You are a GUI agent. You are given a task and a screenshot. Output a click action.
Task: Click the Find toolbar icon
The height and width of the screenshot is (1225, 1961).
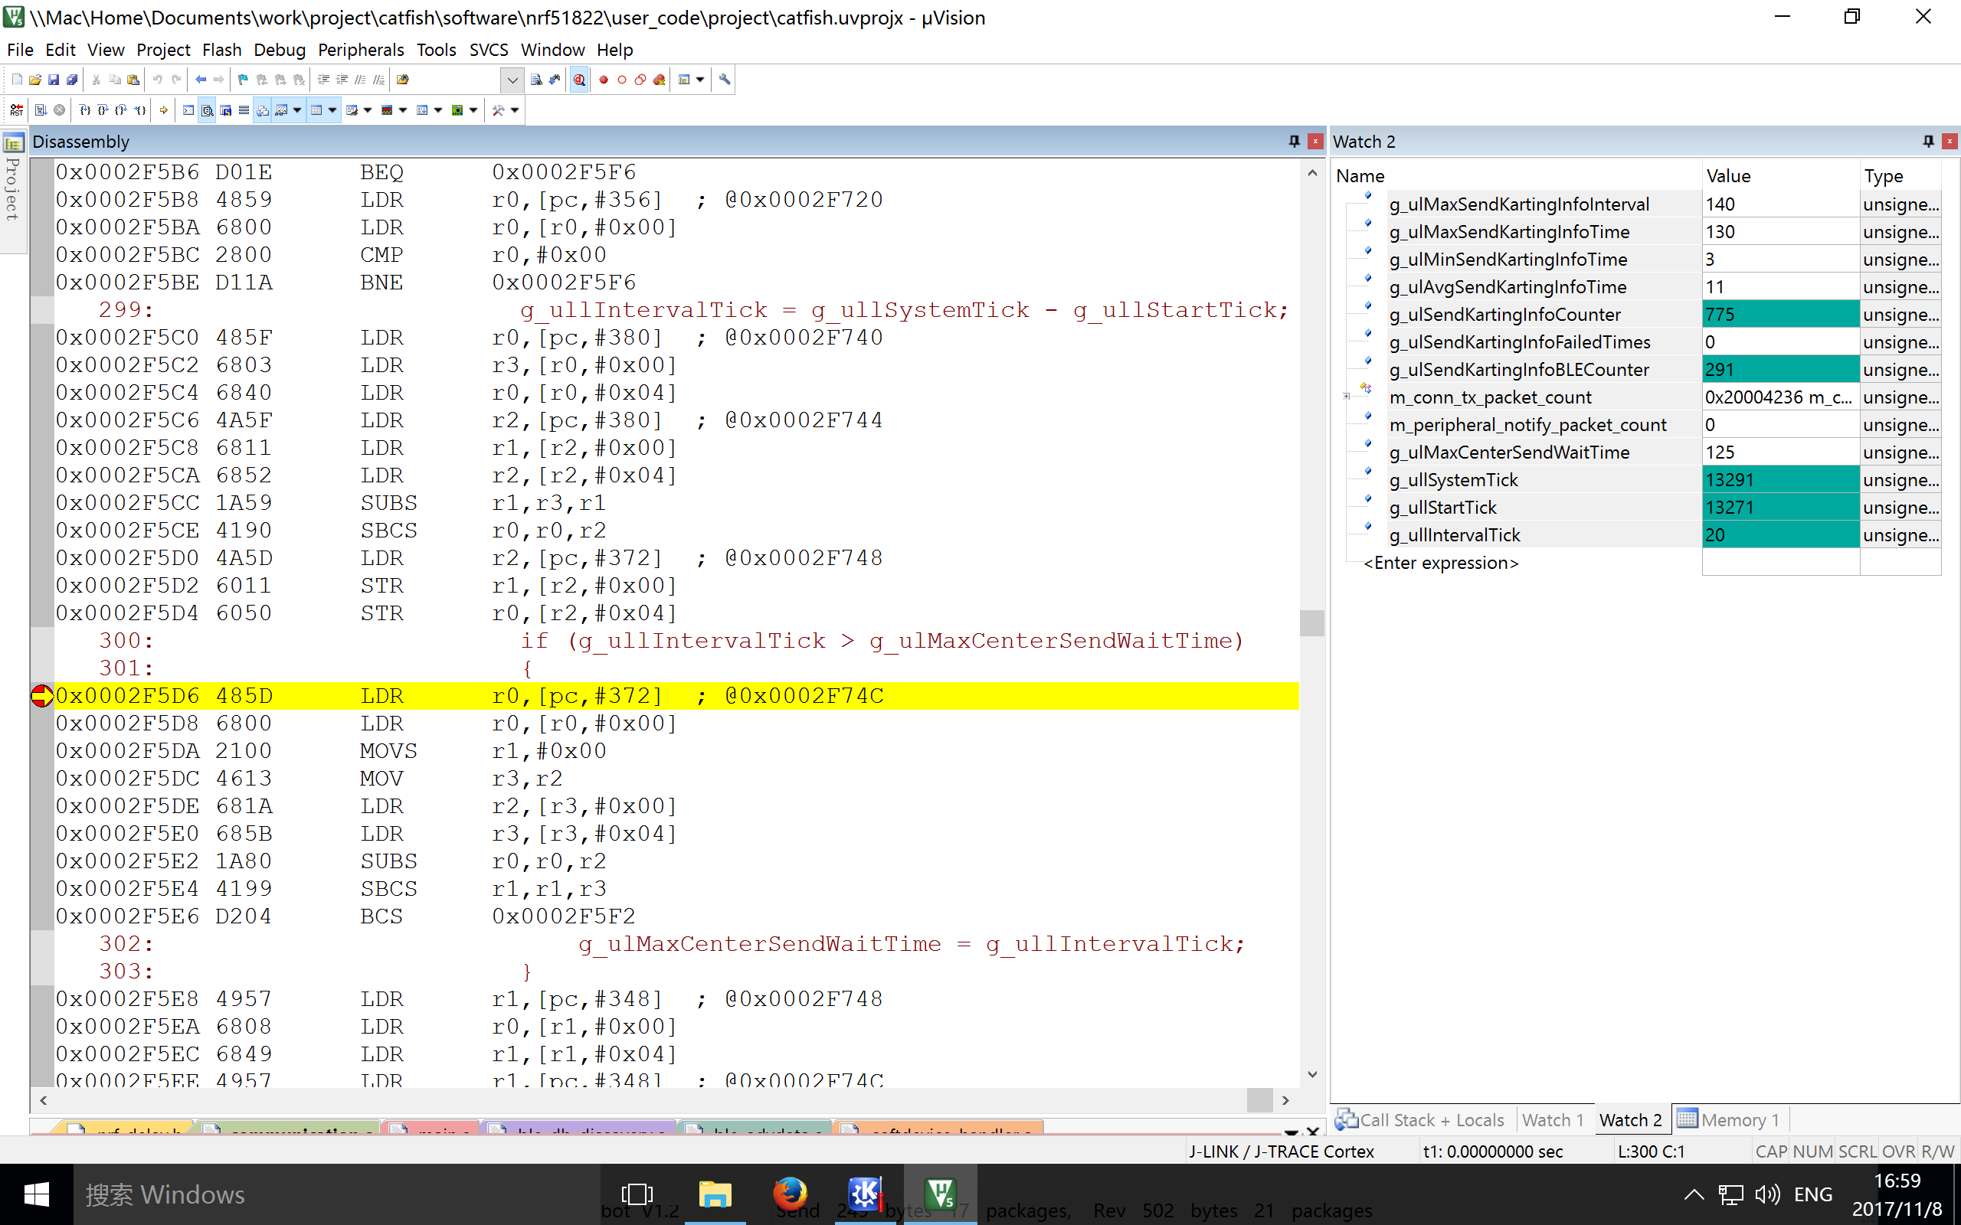point(535,80)
